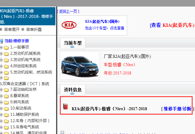
Task: Expand the 7.驱动轴和车桥 node
Action: pos(1,90)
